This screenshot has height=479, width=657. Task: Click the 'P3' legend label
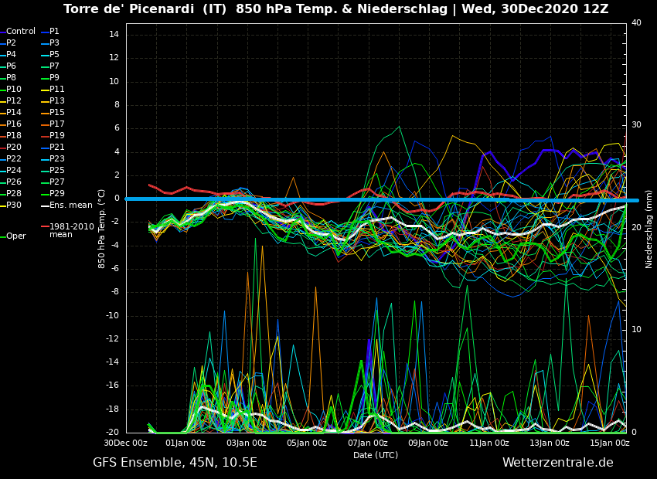click(x=54, y=42)
